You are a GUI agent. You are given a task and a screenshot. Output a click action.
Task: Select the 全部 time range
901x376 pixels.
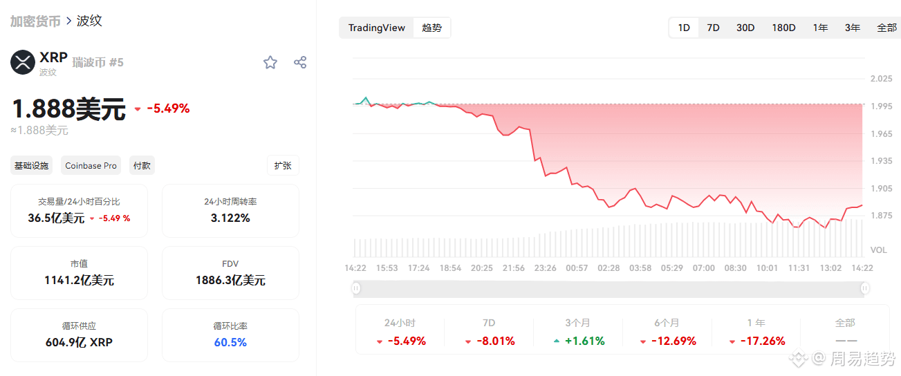click(x=886, y=28)
